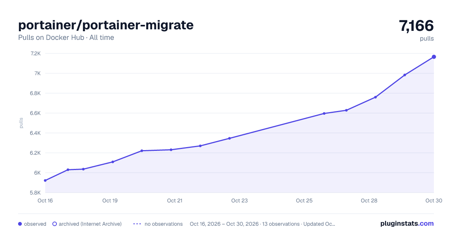Click the portainer/portainer-migrate title
Viewport: 452px width, 237px height.
[x=106, y=25]
